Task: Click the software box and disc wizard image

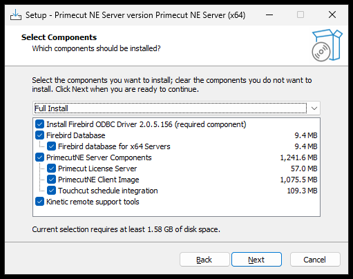Action: click(x=327, y=46)
